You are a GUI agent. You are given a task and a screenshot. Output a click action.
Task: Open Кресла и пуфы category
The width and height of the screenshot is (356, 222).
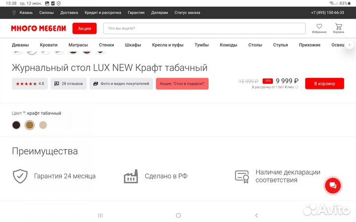pyautogui.click(x=168, y=45)
